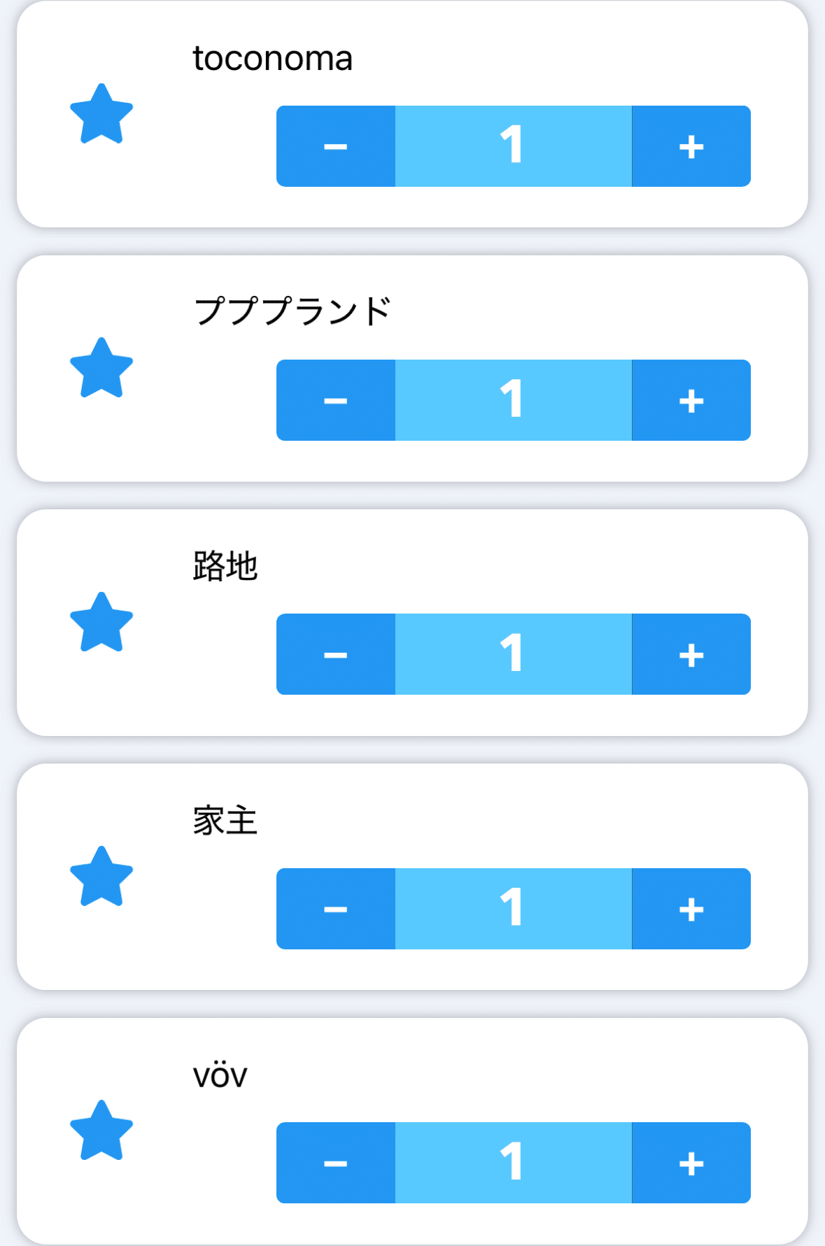Hit the plus button for 家主

691,909
